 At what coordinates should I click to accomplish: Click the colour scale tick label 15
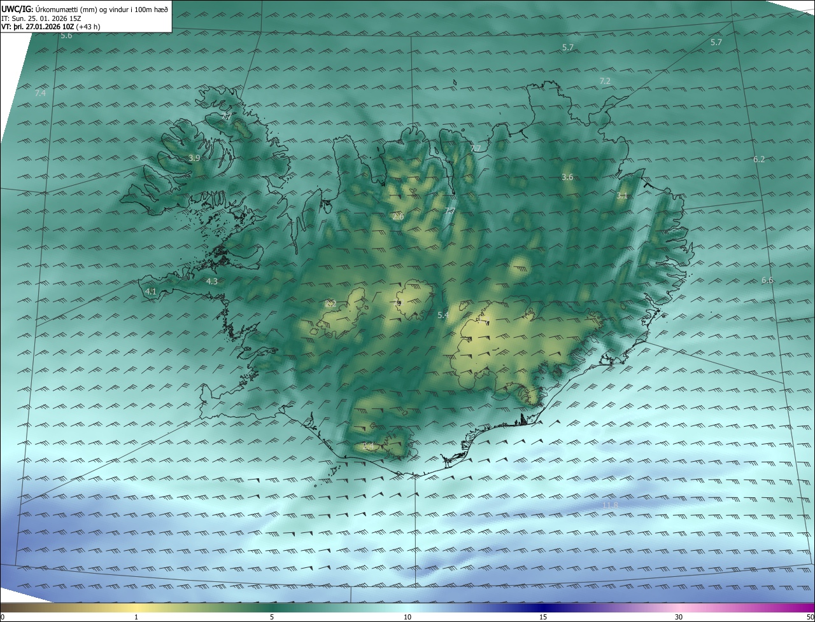[543, 617]
